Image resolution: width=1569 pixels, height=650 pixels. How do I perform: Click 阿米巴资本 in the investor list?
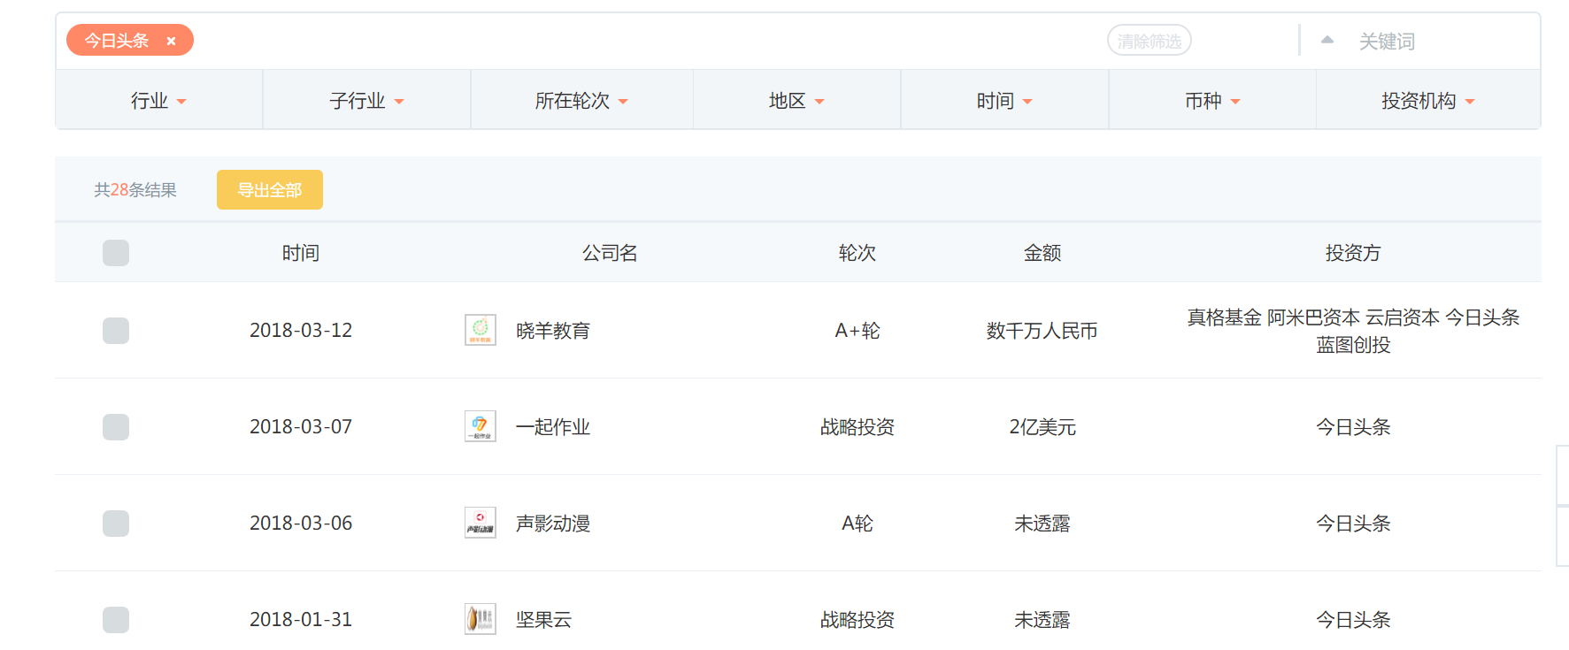tap(1313, 317)
